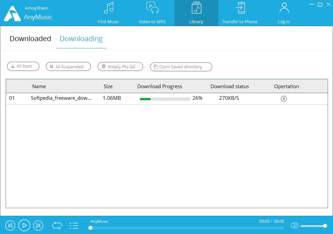The width and height of the screenshot is (333, 234).
Task: Click the Download status column header
Action: tap(230, 87)
